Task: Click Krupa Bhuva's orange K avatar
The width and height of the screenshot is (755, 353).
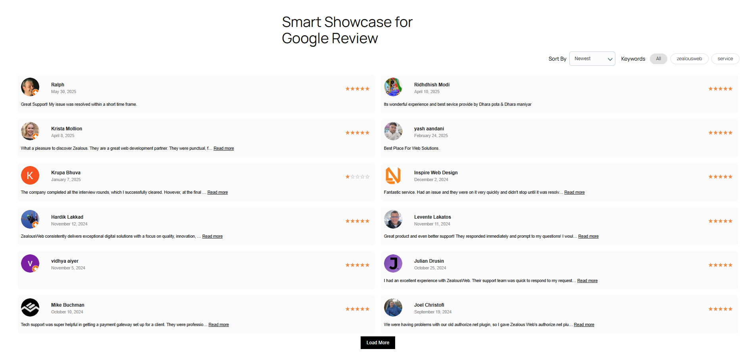Action: 30,176
